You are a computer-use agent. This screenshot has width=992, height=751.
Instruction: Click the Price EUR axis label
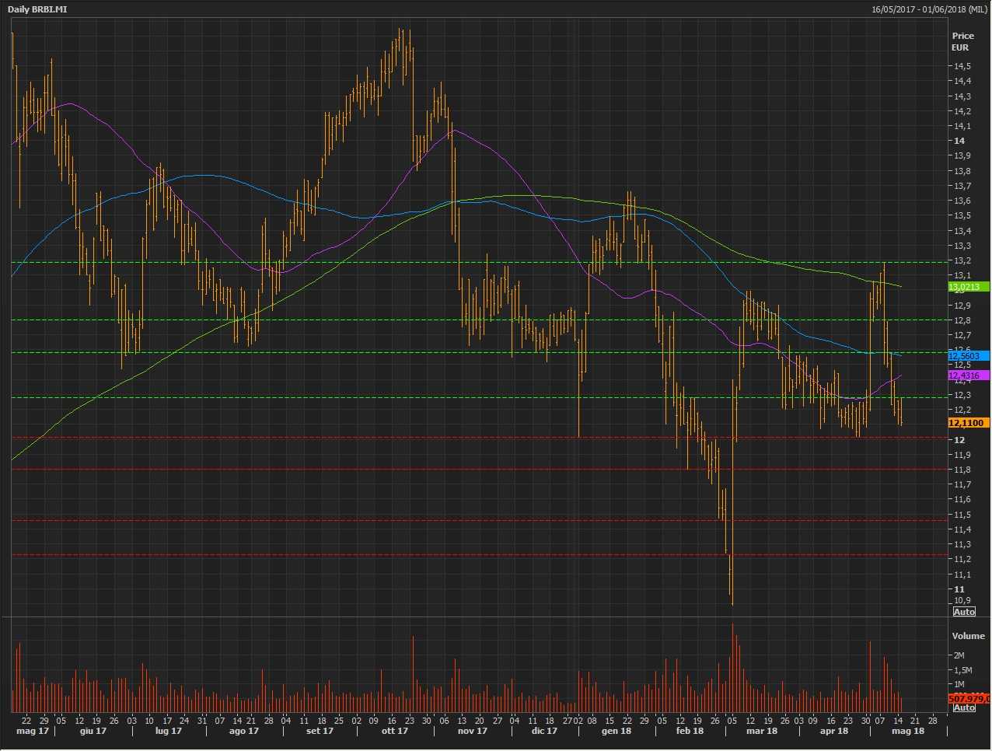(962, 41)
